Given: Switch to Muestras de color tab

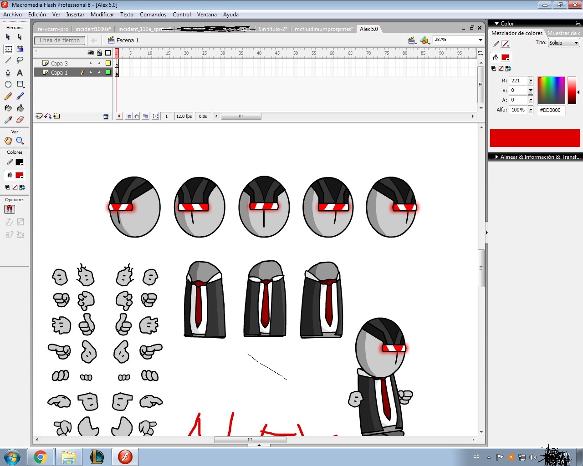Looking at the screenshot, I should [564, 33].
